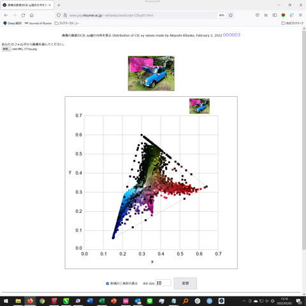Go to the Firefox home page icon

[32, 15]
